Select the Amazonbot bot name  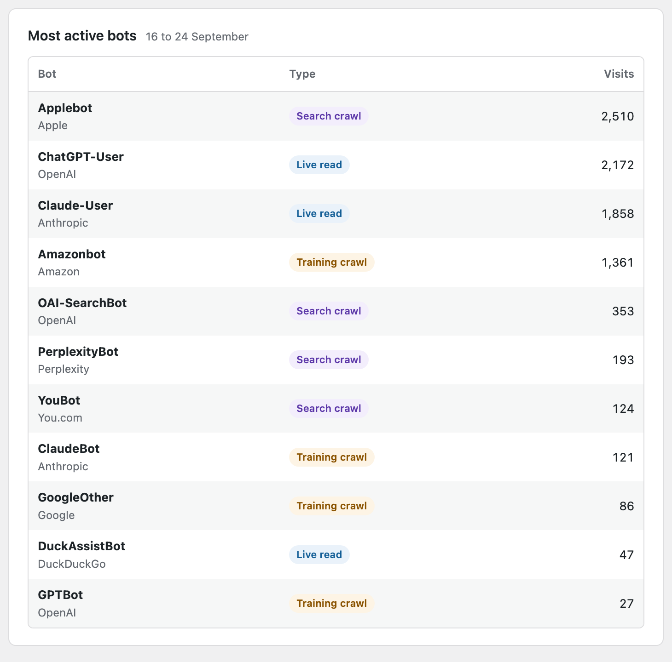coord(71,254)
